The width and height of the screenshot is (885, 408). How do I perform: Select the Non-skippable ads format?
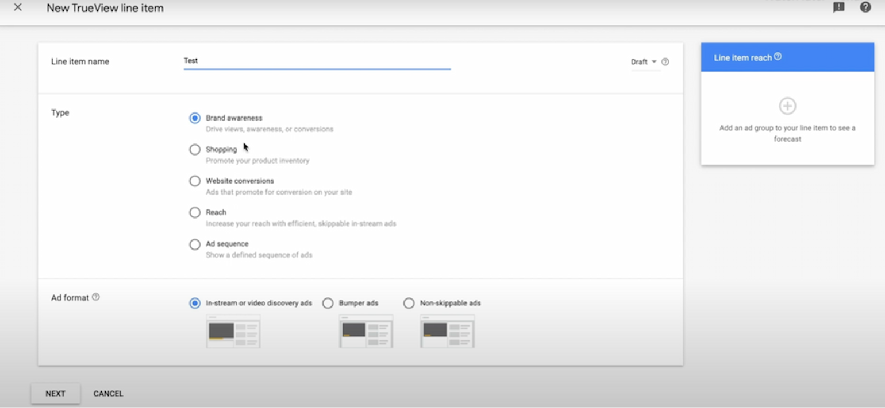pos(409,303)
